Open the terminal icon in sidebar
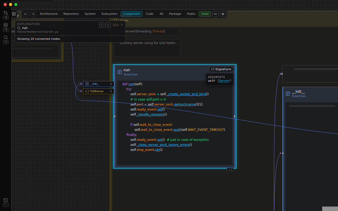This screenshot has width=338, height=211. tap(6, 200)
